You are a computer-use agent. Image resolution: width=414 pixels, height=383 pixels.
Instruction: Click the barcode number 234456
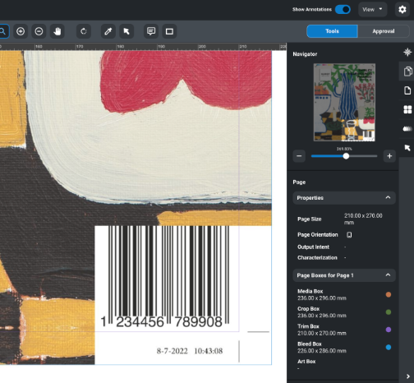140,321
